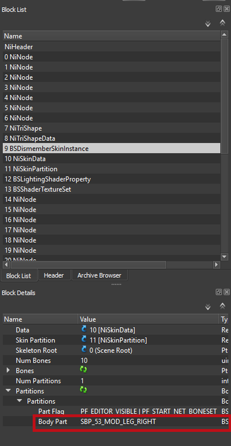Image resolution: width=231 pixels, height=446 pixels.
Task: Close the Block List panel
Action: coord(226,9)
